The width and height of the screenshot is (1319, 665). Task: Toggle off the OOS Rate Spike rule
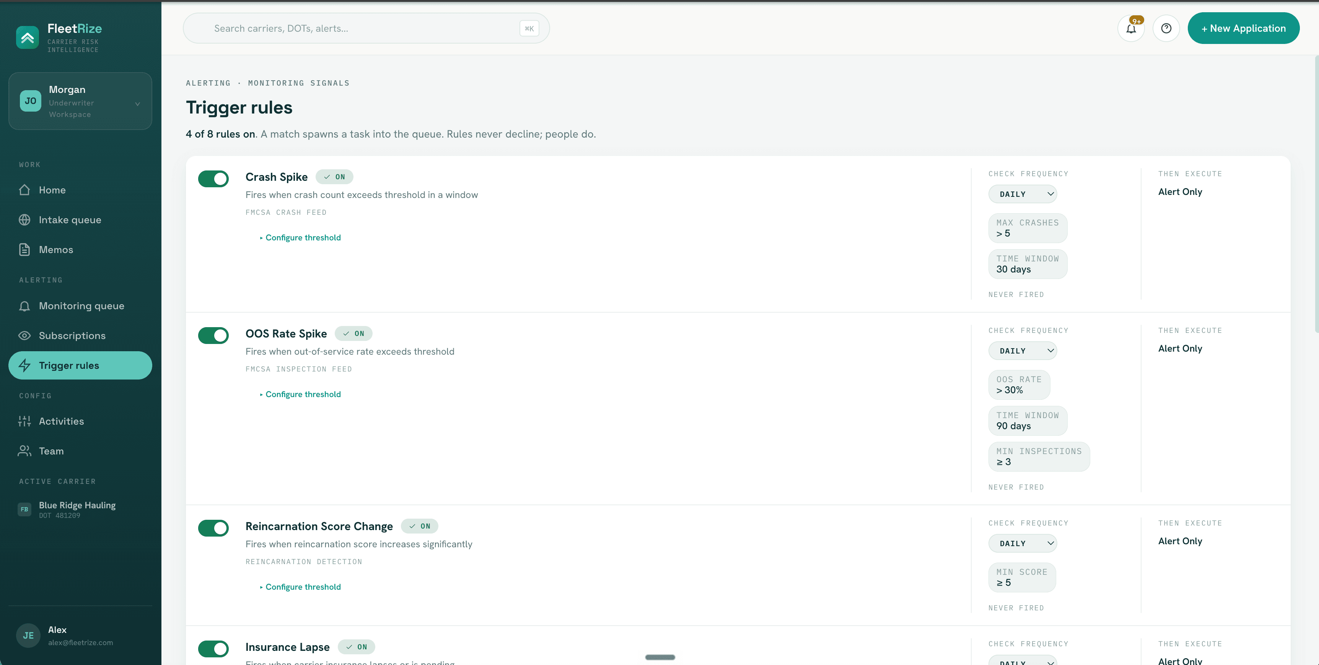click(x=213, y=336)
